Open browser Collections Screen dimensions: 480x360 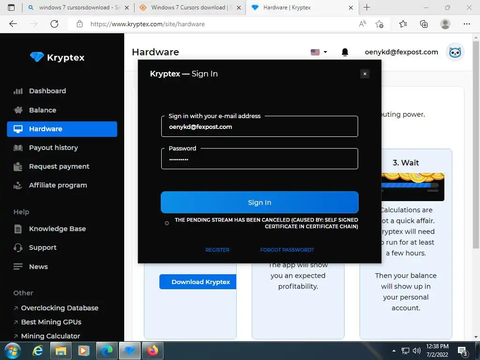pos(424,24)
